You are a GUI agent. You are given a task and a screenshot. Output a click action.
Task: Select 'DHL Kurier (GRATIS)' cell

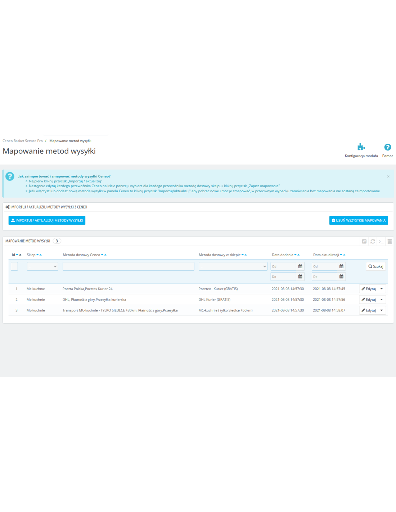(215, 300)
